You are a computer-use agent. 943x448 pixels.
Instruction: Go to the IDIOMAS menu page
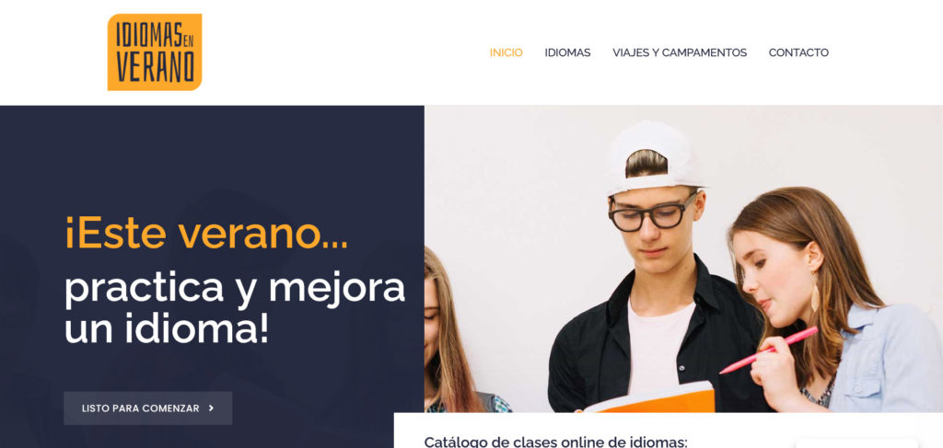(x=567, y=52)
